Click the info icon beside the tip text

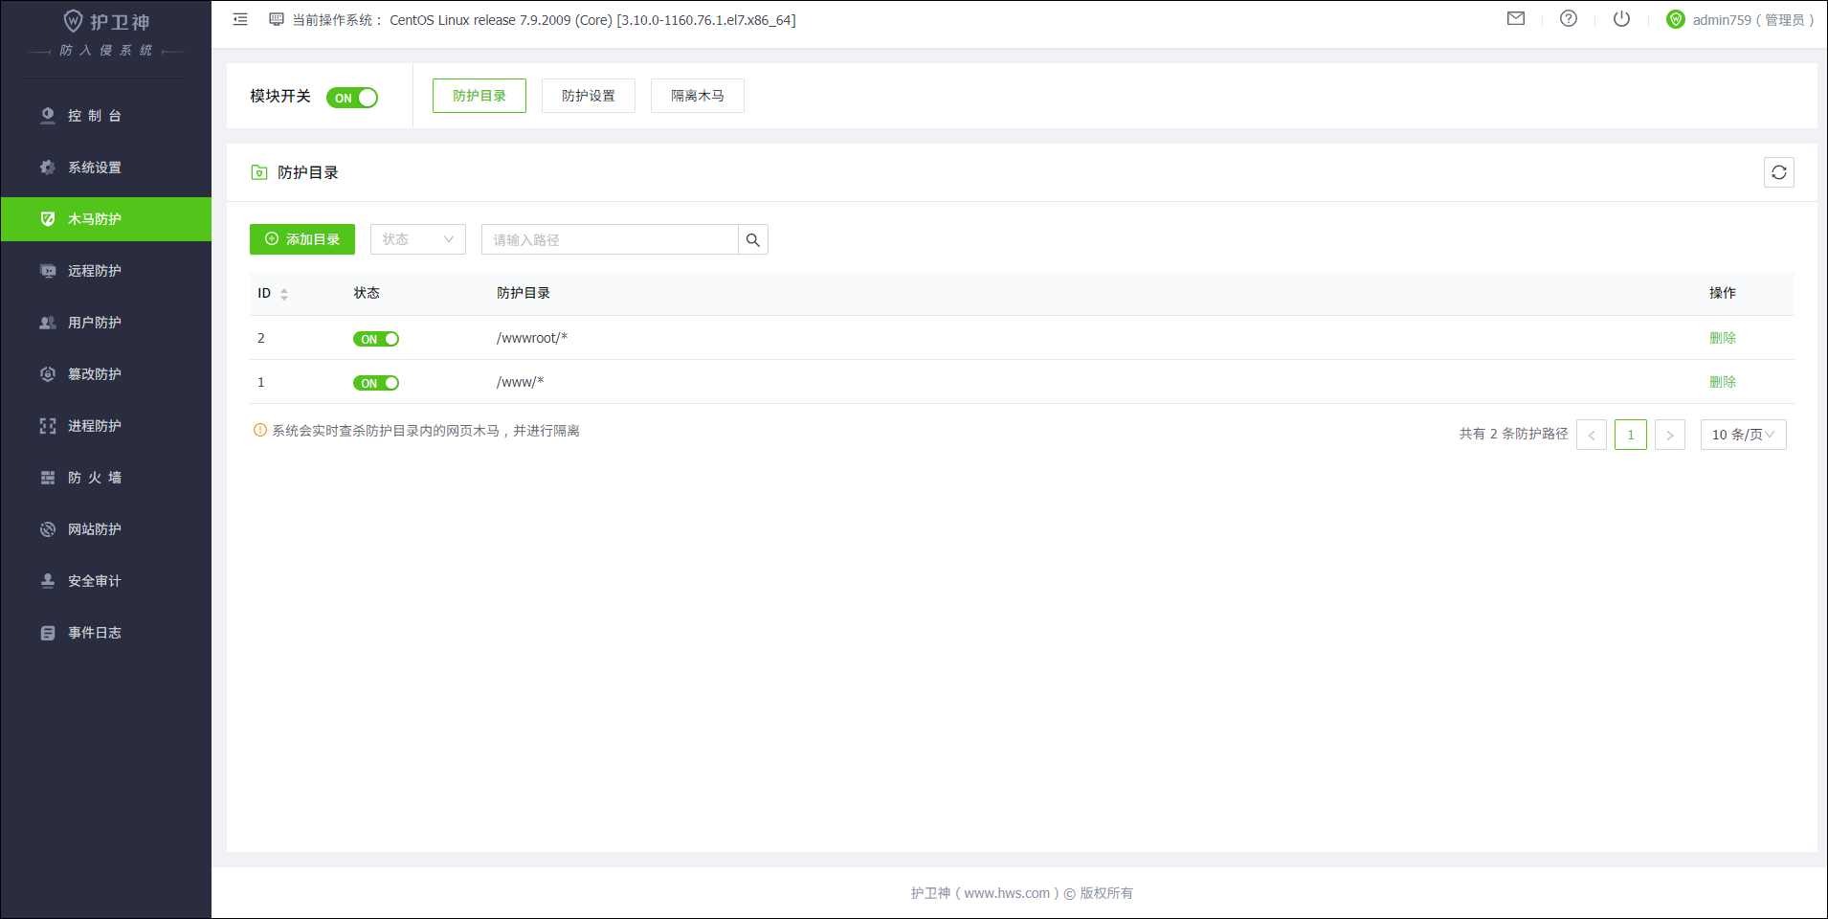(260, 431)
